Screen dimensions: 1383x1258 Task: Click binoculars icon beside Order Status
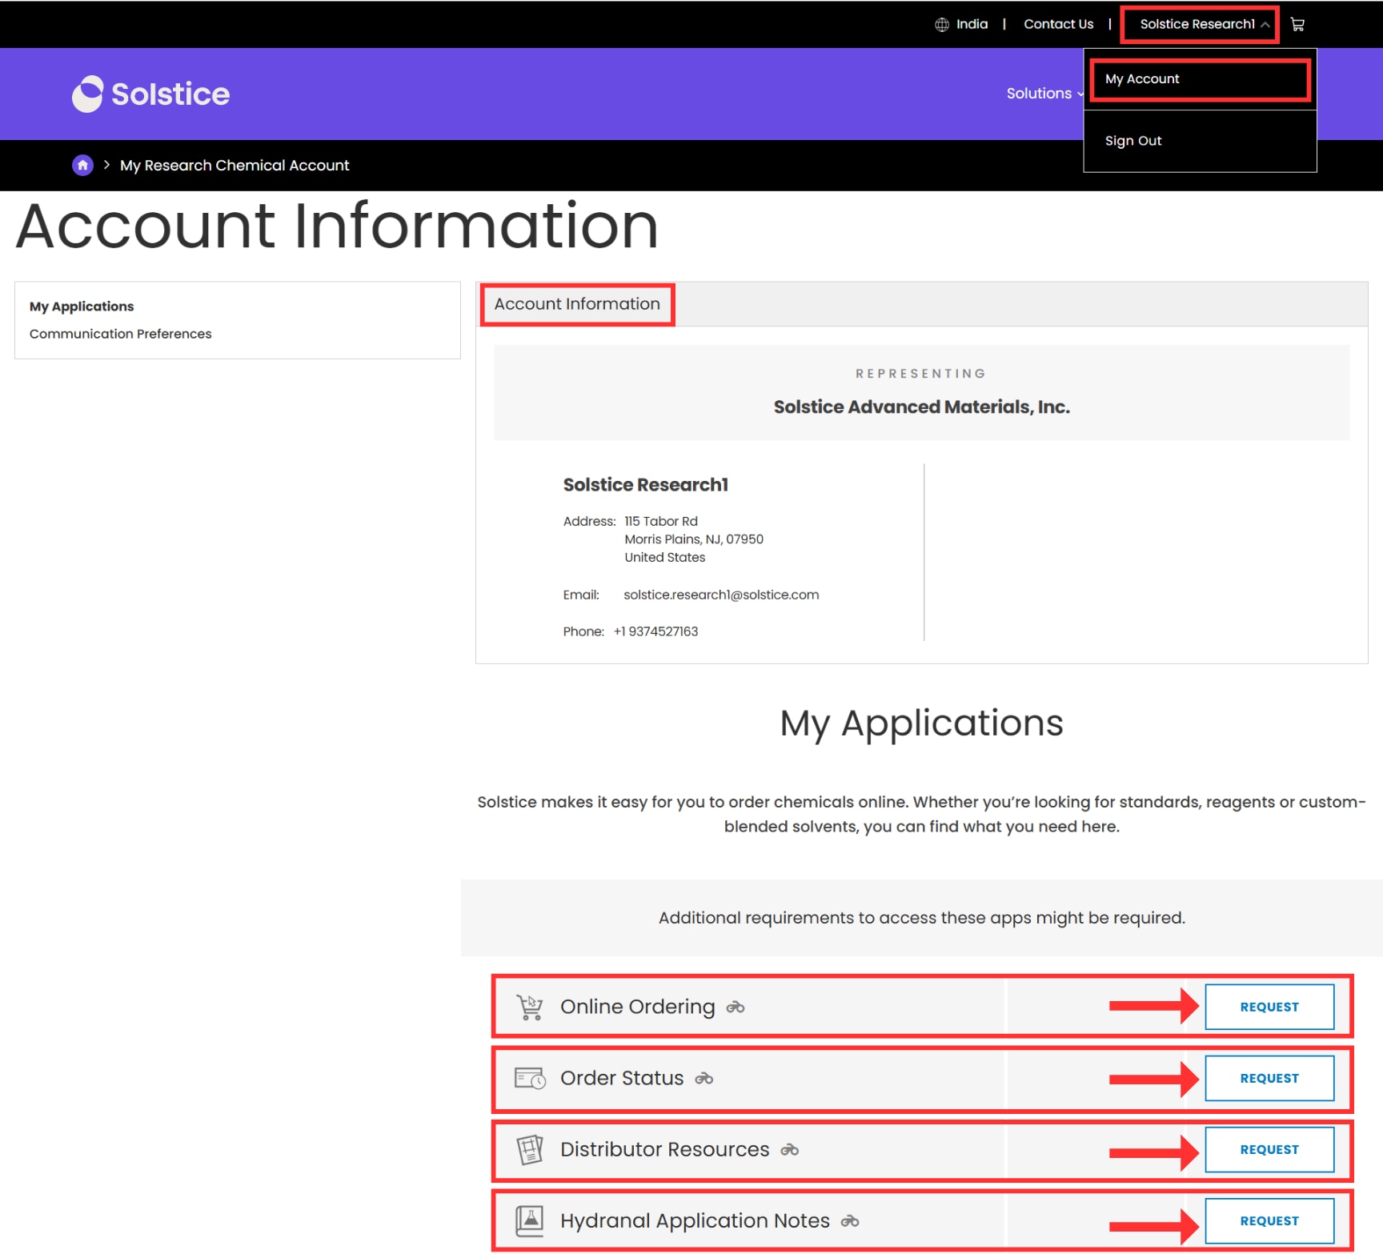pos(704,1079)
